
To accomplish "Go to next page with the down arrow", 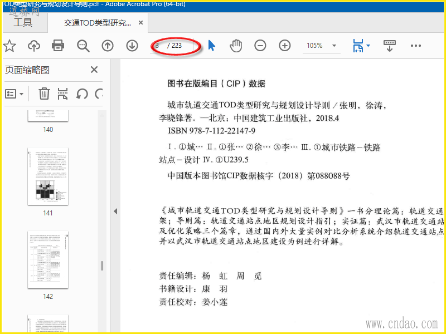I will coord(132,46).
